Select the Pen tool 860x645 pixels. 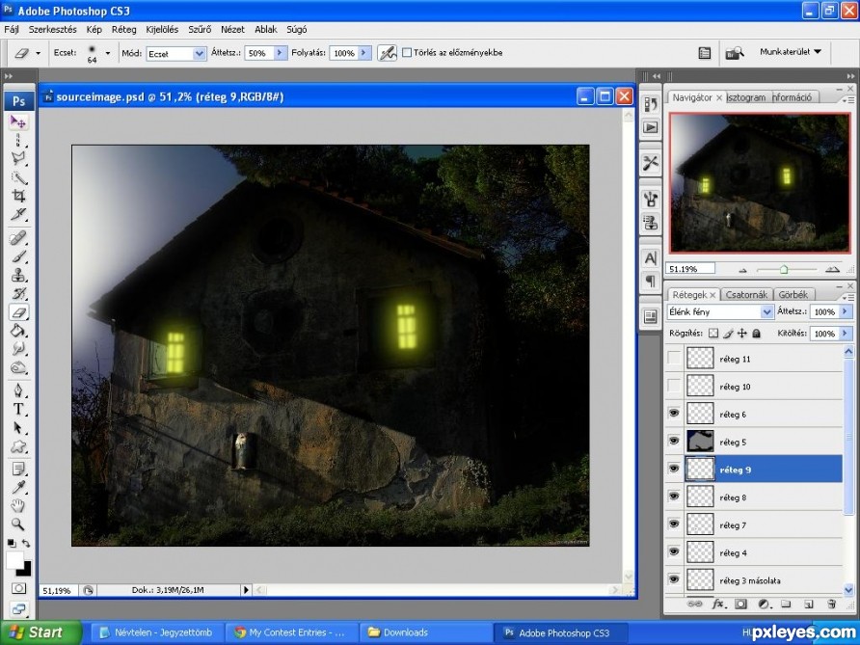click(18, 390)
